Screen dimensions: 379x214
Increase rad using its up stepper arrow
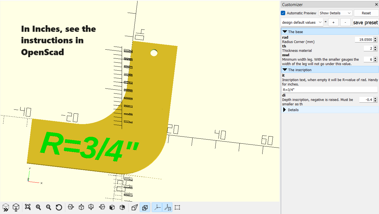pyautogui.click(x=375, y=38)
